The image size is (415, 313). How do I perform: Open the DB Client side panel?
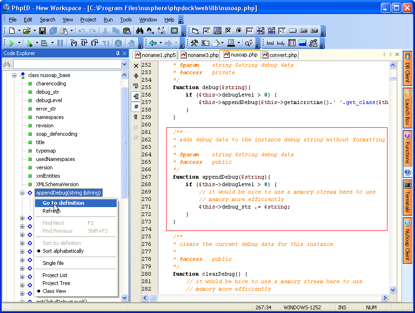tap(407, 69)
